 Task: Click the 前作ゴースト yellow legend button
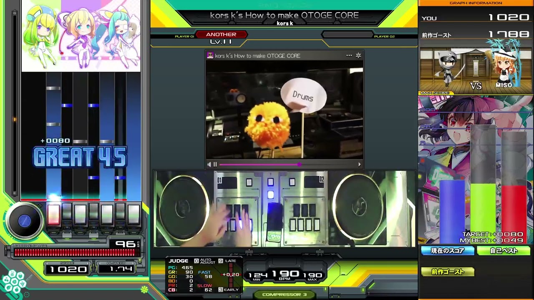[448, 272]
